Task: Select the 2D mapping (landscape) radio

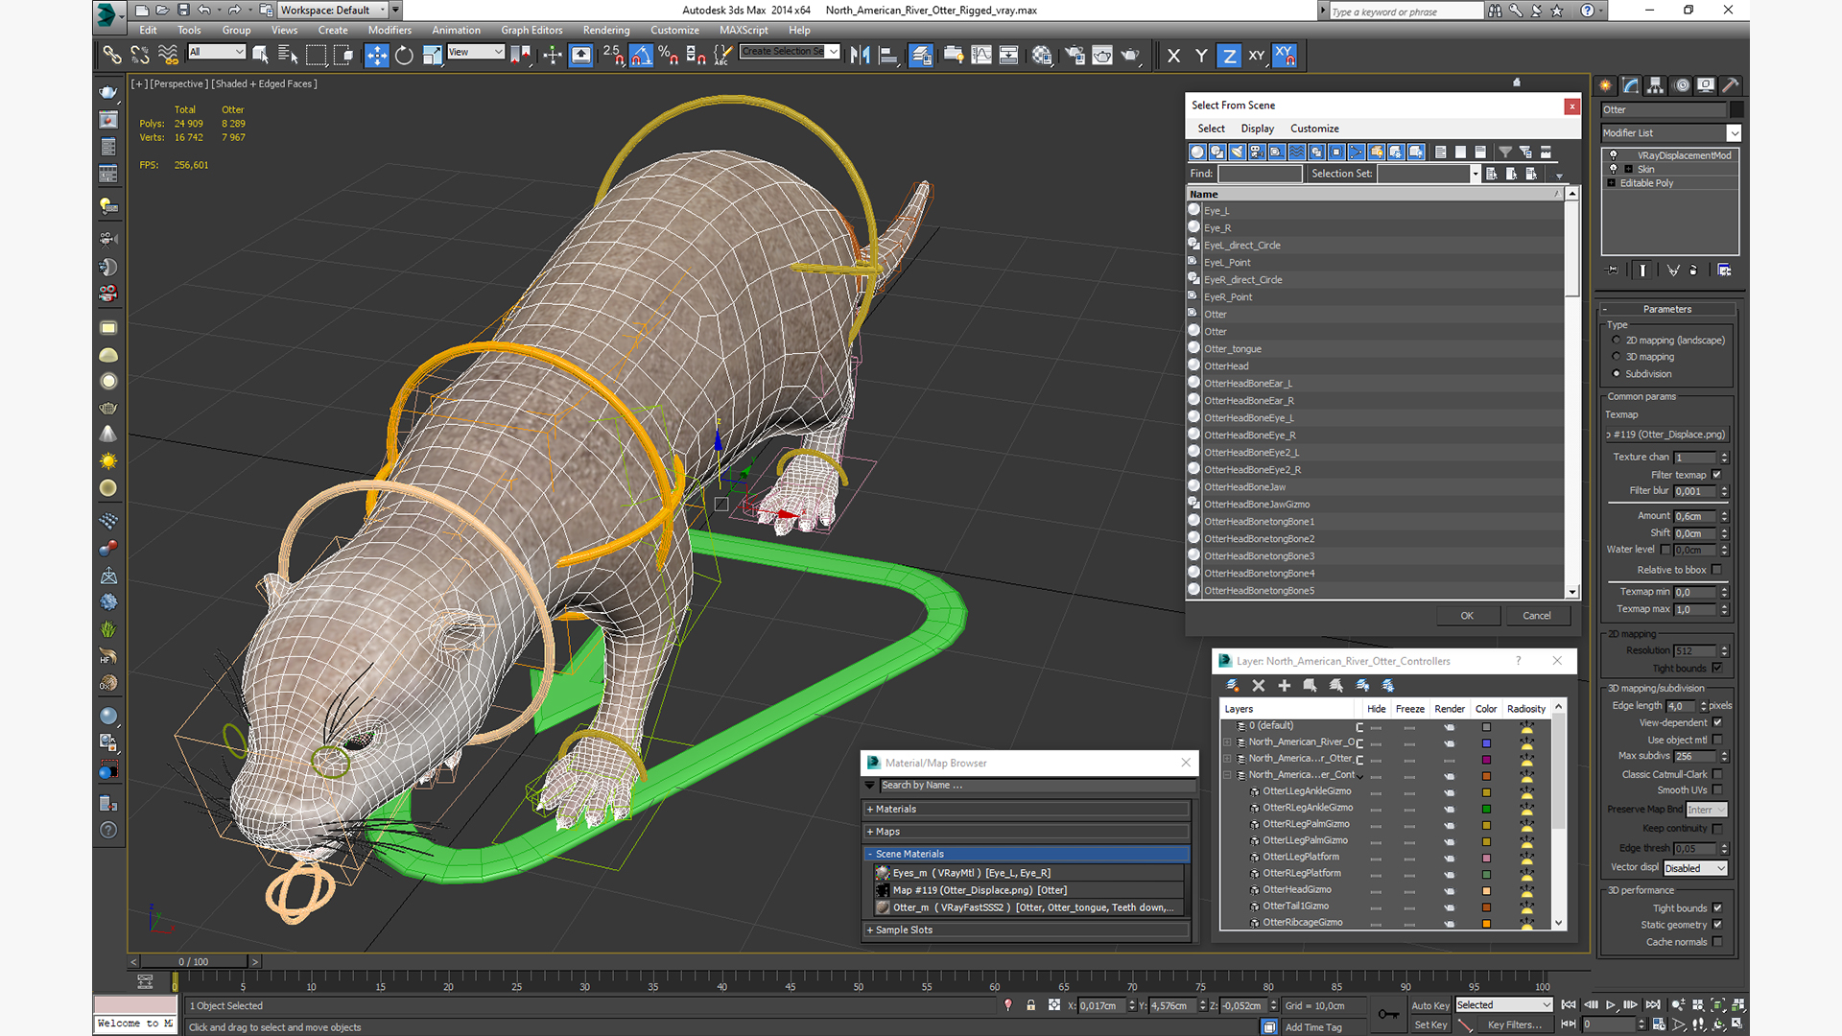Action: pos(1617,341)
